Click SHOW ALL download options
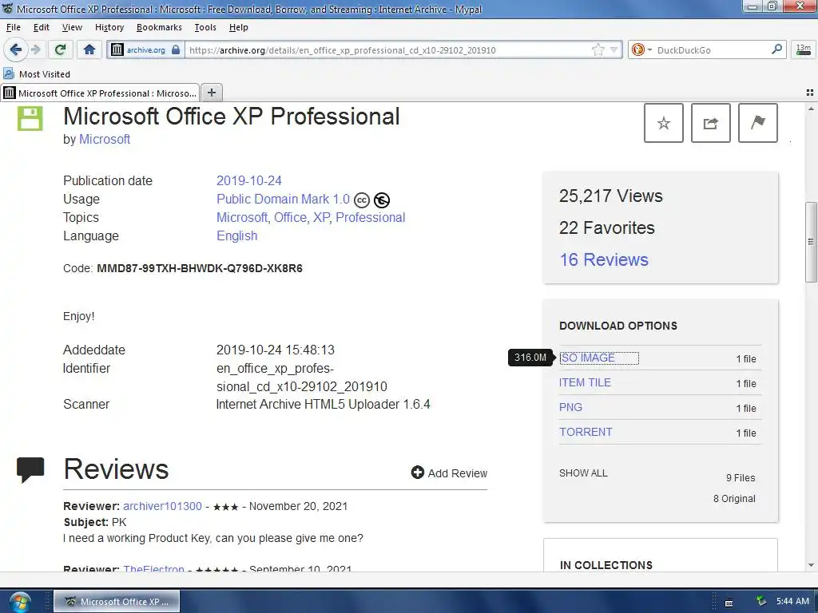 click(583, 473)
